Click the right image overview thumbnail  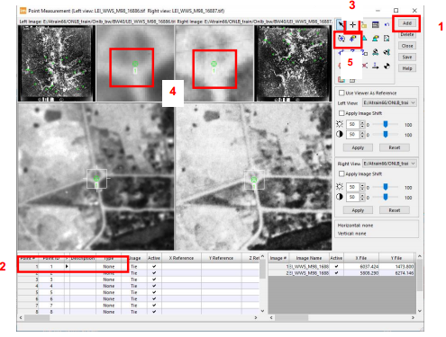pos(293,63)
